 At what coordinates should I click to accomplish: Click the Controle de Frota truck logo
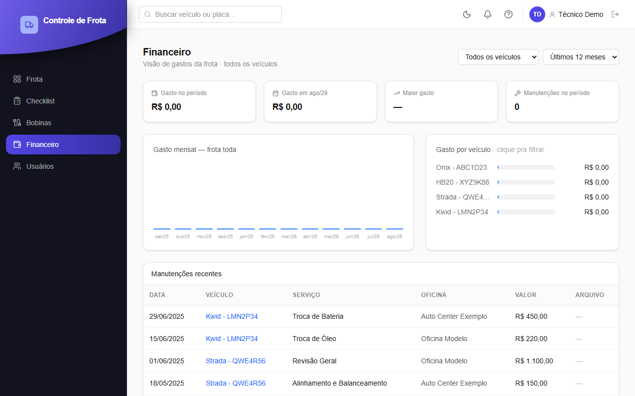click(x=29, y=25)
